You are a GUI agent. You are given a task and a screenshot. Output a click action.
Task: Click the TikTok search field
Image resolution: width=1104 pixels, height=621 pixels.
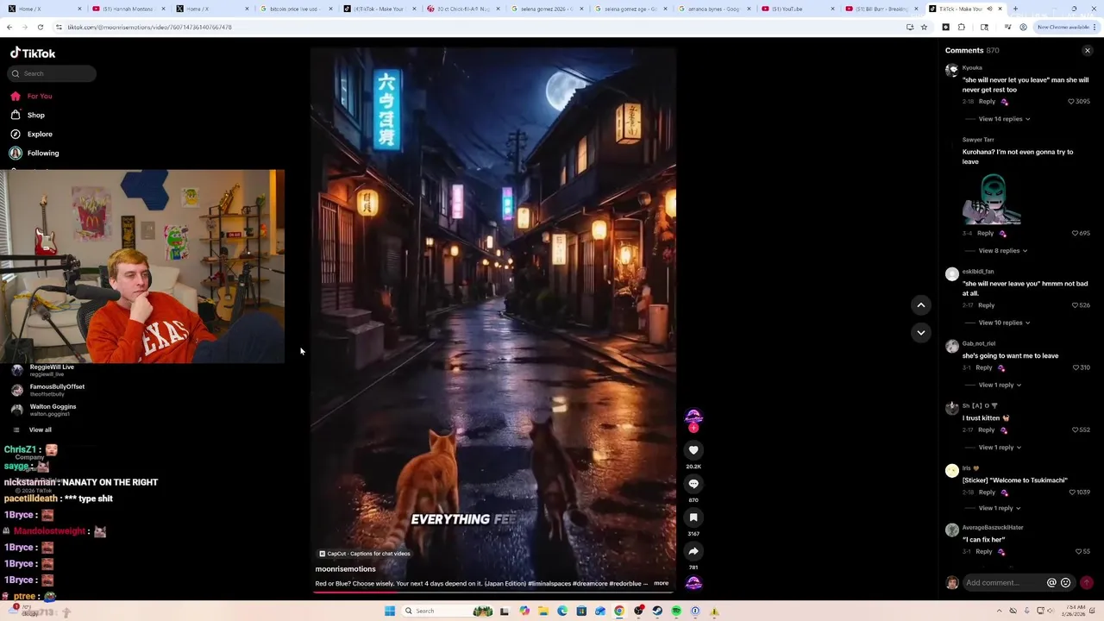tap(53, 73)
